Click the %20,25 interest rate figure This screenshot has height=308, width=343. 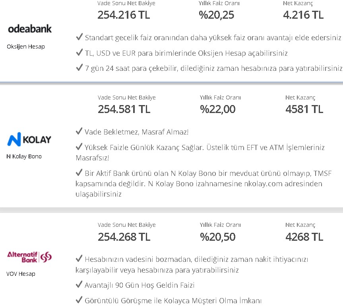click(x=216, y=15)
